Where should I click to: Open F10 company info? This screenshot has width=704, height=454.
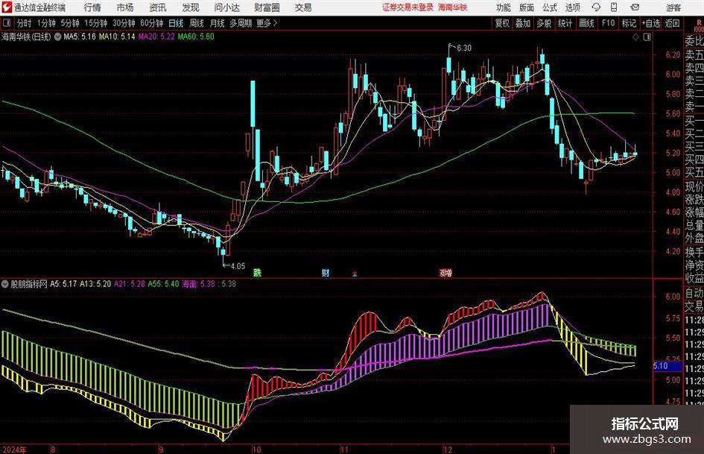(x=609, y=23)
